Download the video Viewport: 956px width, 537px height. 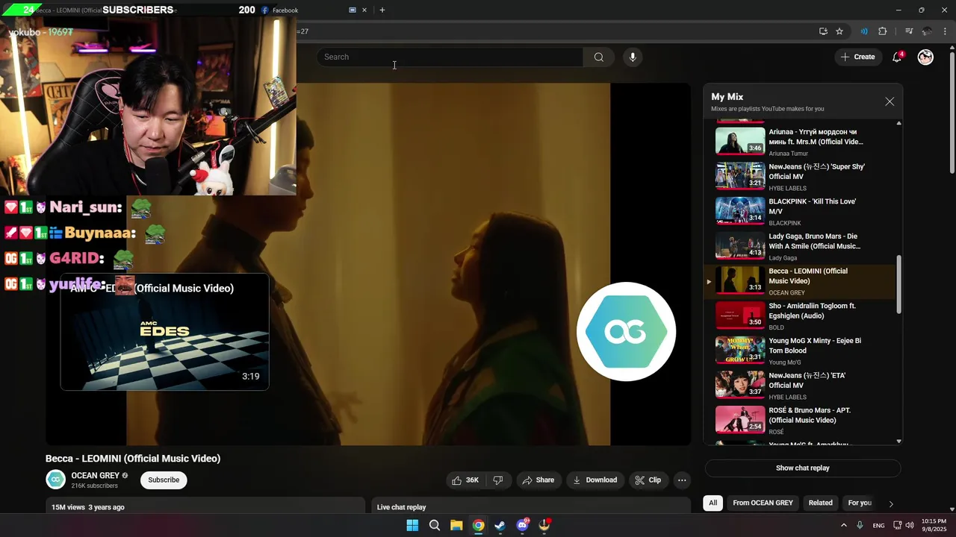pyautogui.click(x=595, y=480)
